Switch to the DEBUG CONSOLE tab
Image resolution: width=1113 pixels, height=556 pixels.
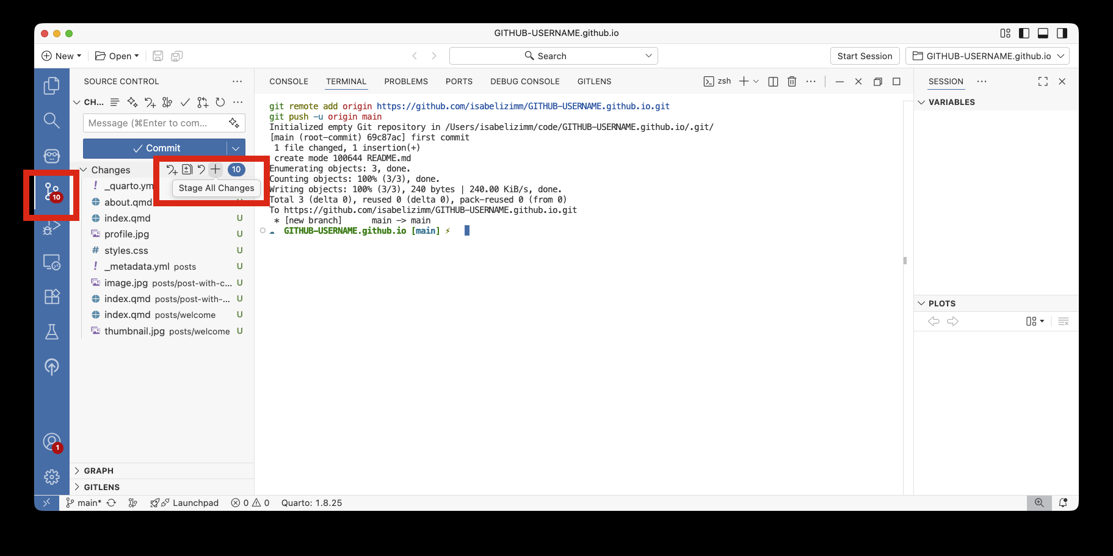(x=524, y=82)
